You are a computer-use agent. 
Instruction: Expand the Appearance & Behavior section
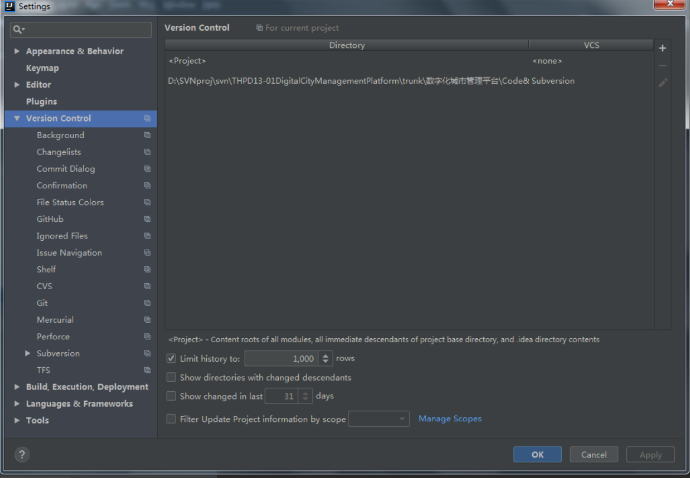17,51
